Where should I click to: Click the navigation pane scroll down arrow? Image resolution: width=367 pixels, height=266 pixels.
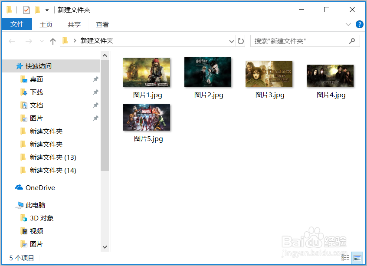point(105,247)
